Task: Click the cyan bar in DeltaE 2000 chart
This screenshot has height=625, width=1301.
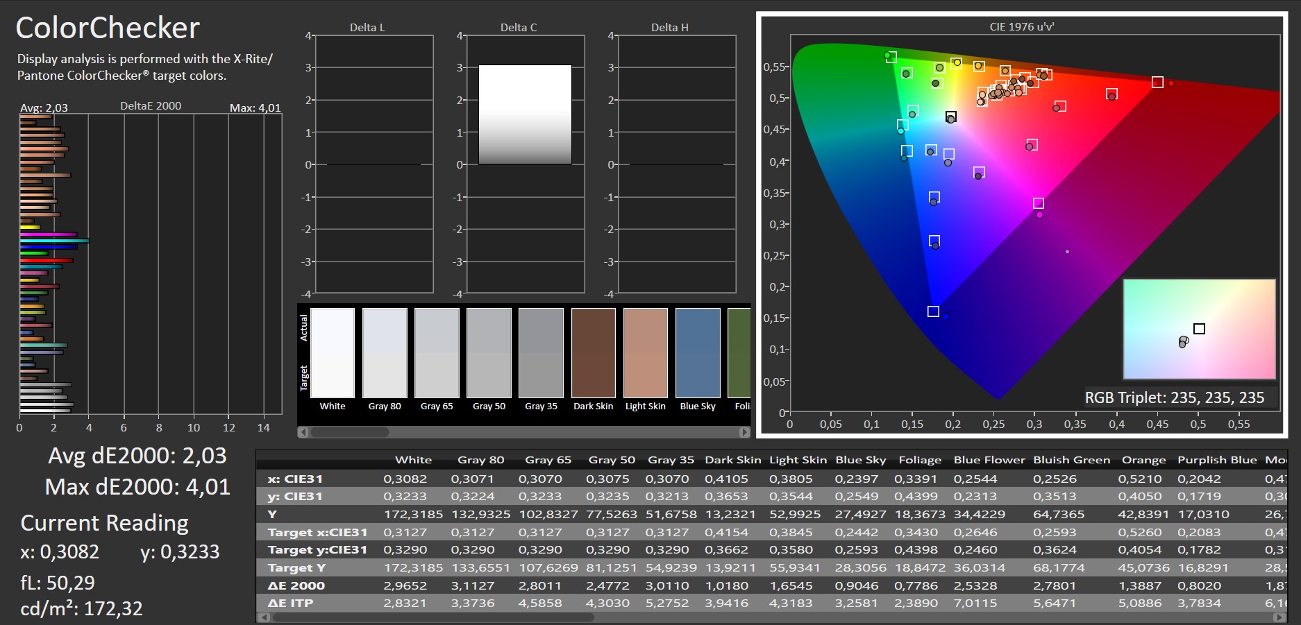Action: point(55,241)
